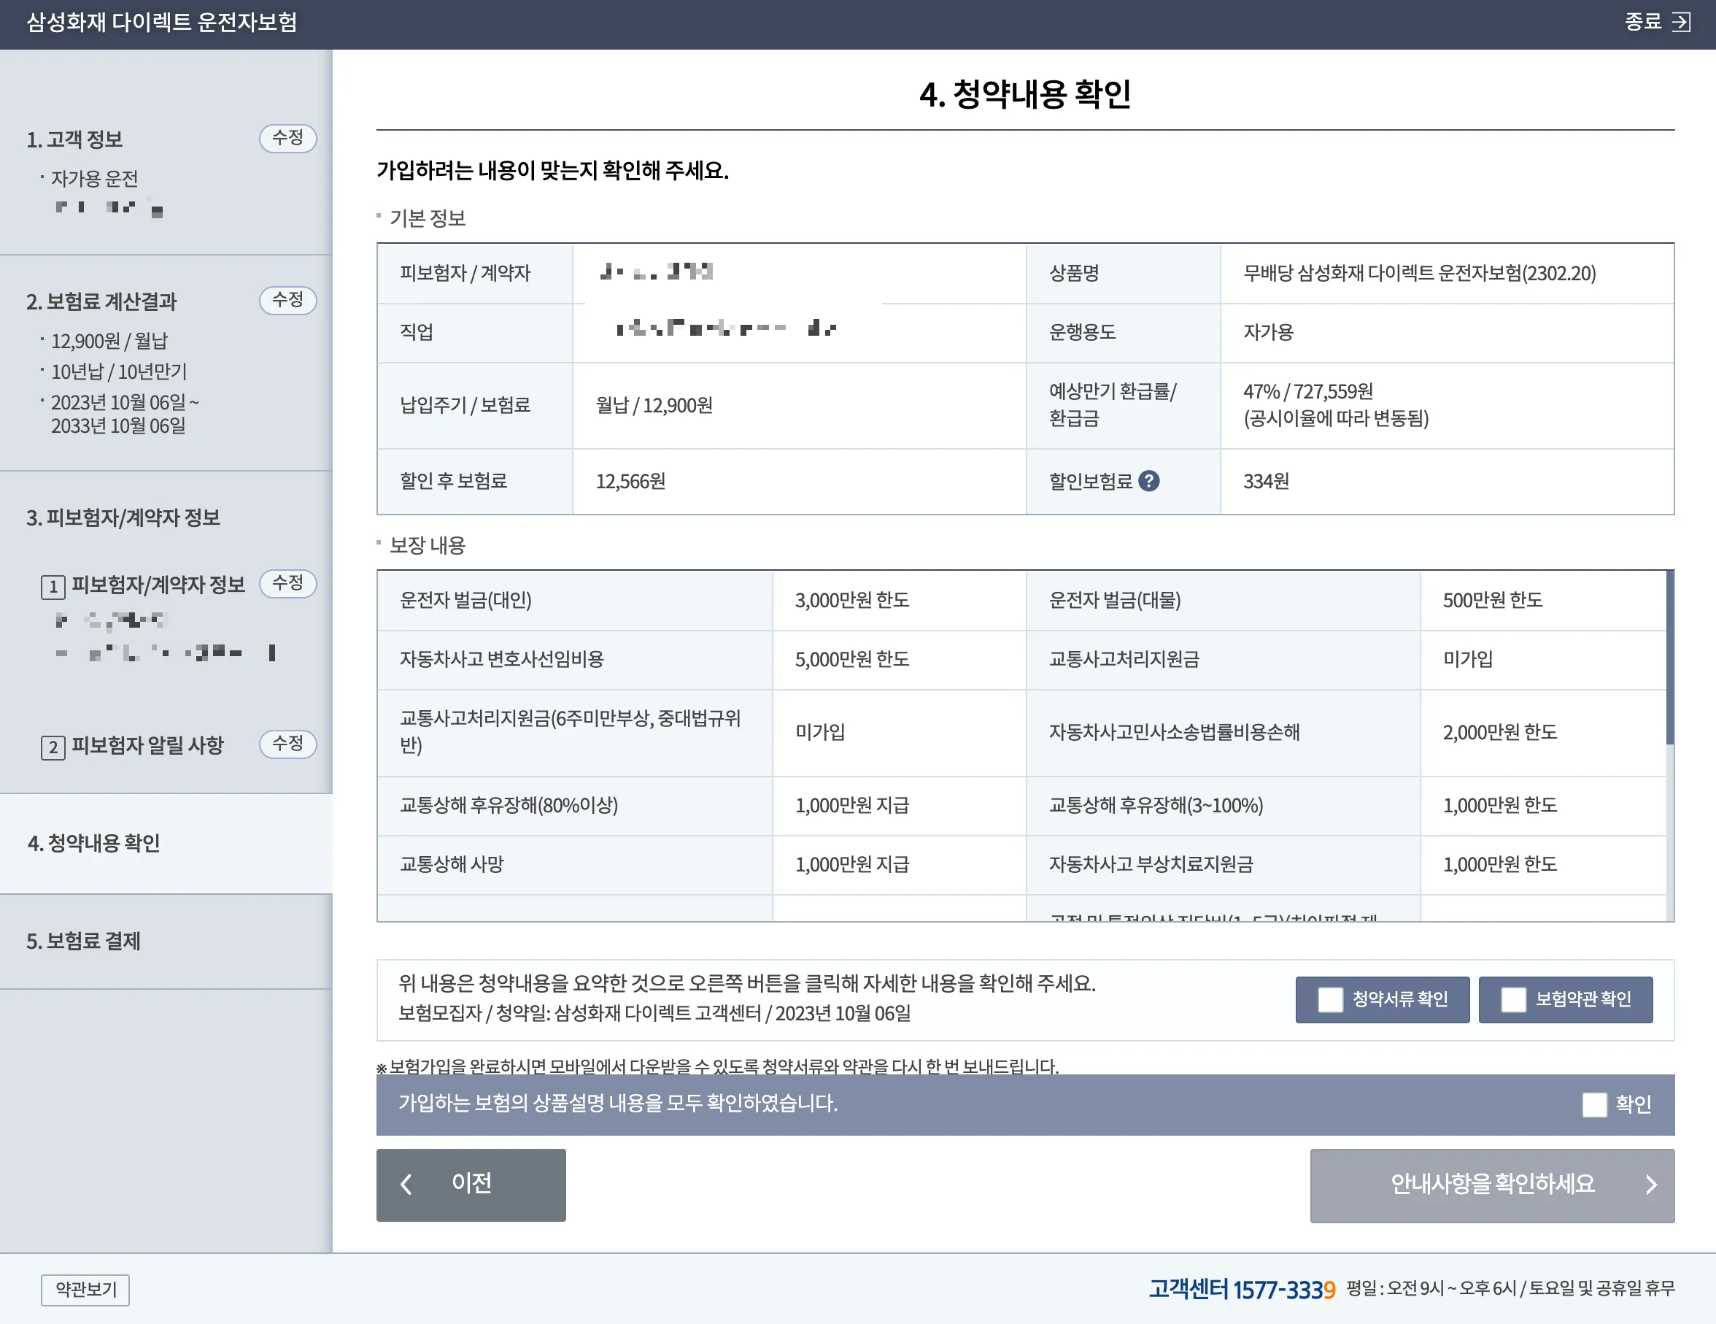Viewport: 1716px width, 1324px height.
Task: Check the 보험약관 확인 checkbox
Action: pos(1512,999)
